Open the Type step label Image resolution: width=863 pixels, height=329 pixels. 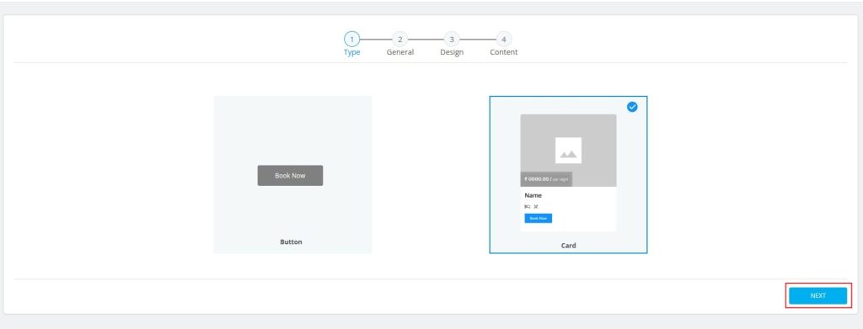click(x=351, y=52)
